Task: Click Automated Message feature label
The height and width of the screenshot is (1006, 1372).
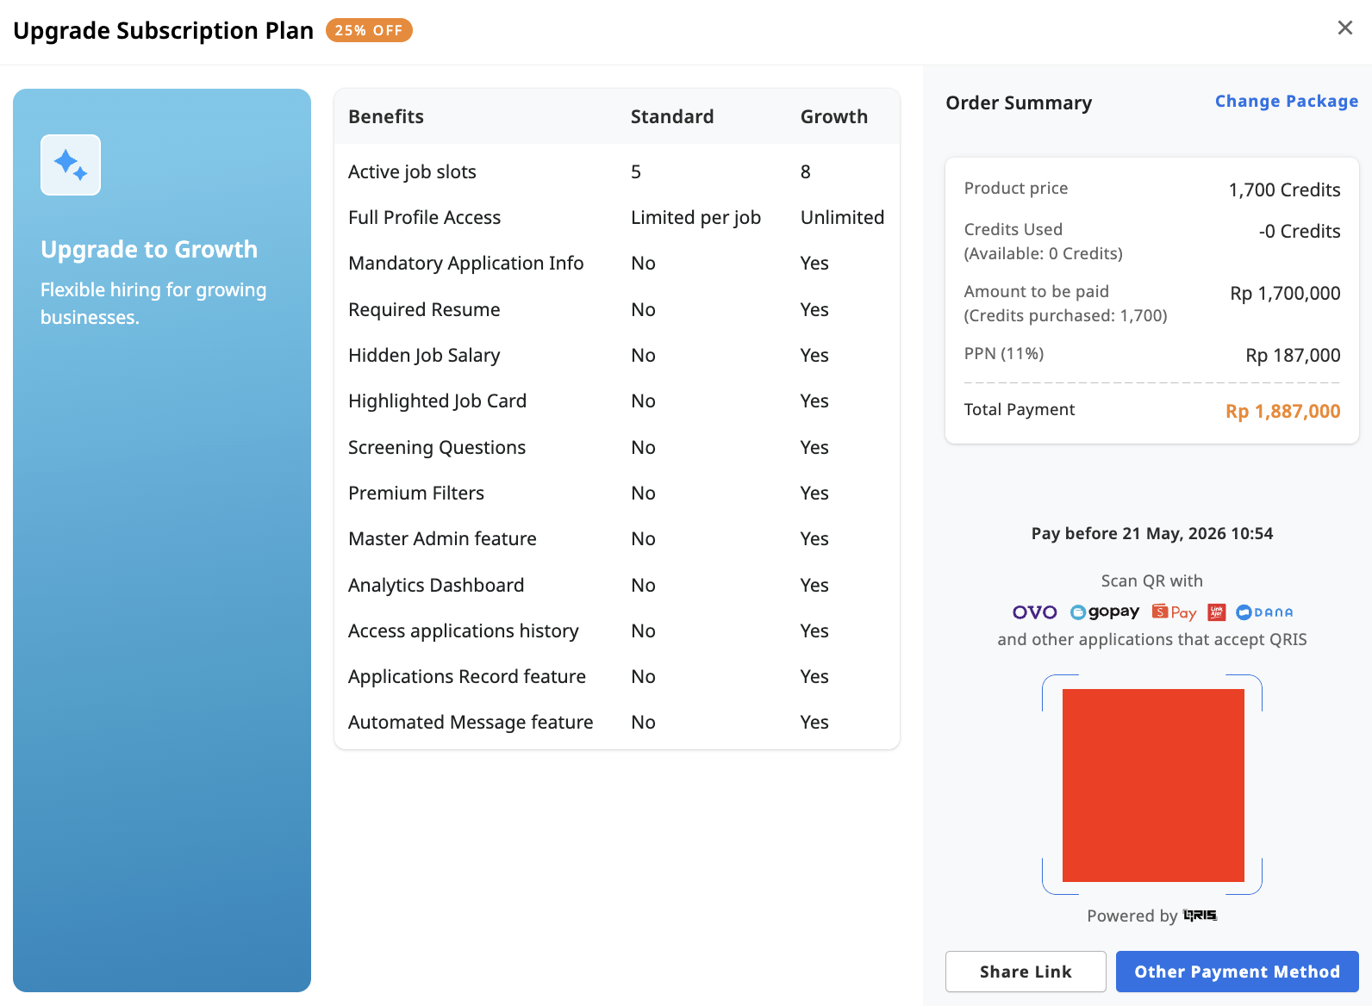Action: pos(471,723)
